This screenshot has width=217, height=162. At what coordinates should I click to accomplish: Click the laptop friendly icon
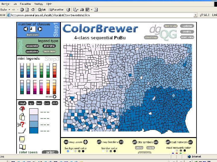[x=22, y=131]
